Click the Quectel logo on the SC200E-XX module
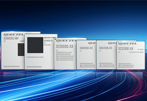147x101 pixels. [x=127, y=44]
